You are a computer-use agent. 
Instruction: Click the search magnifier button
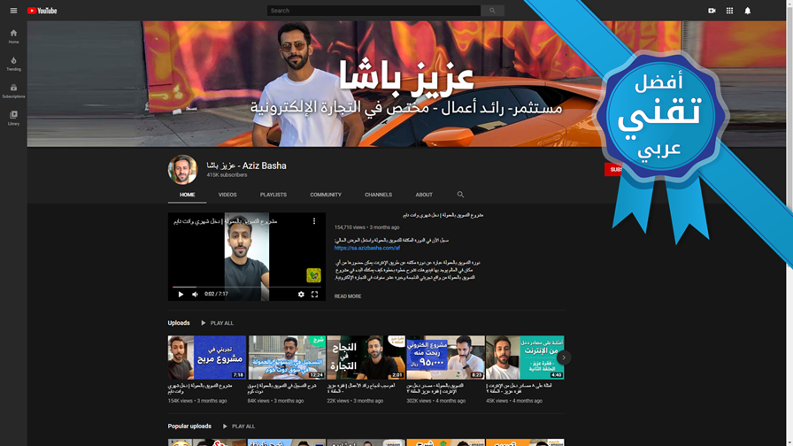point(492,11)
